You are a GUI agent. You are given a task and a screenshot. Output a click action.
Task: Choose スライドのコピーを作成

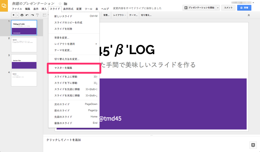click(74, 22)
